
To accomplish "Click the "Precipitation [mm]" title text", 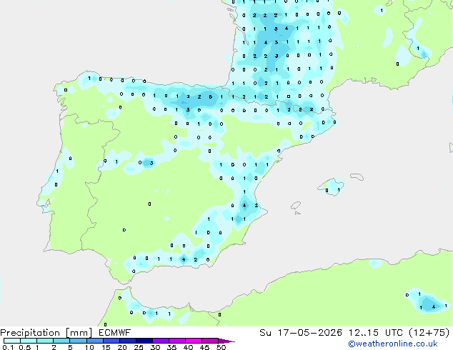I will (x=46, y=333).
